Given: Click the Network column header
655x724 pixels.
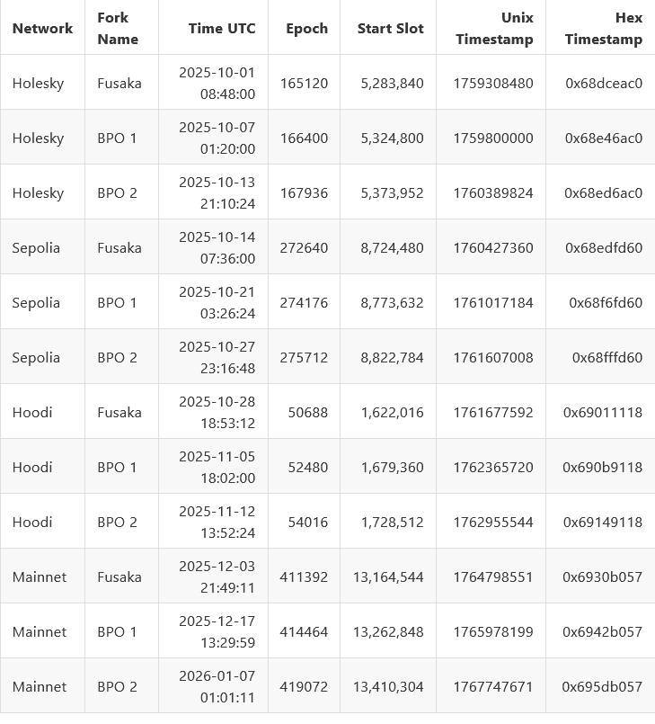Looking at the screenshot, I should (x=42, y=28).
